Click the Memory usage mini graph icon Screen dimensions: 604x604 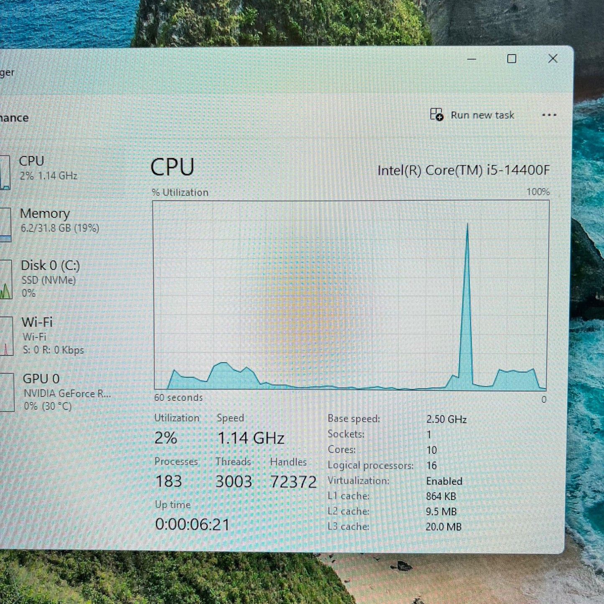click(x=4, y=224)
